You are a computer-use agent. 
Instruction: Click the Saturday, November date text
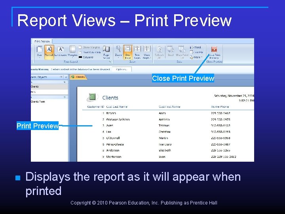point(234,96)
